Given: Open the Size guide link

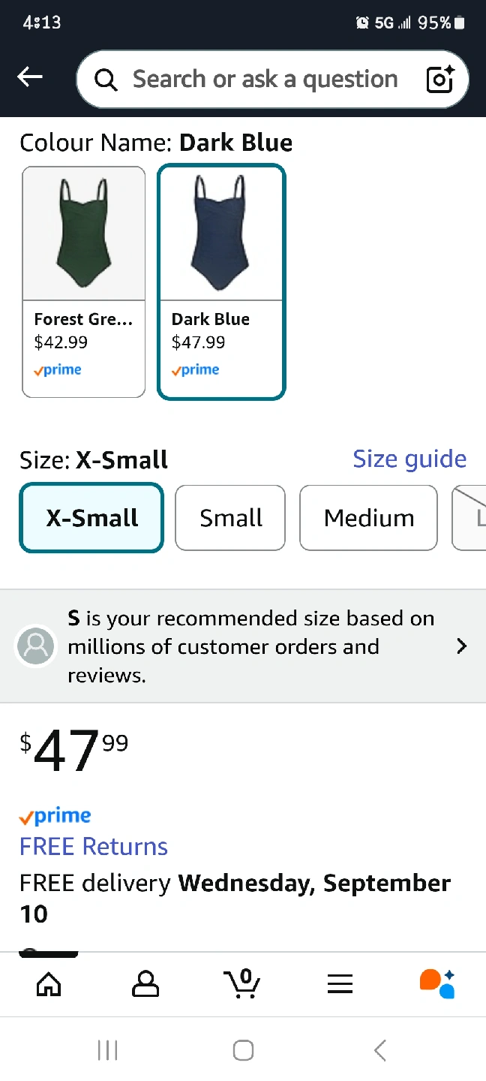Looking at the screenshot, I should 409,459.
